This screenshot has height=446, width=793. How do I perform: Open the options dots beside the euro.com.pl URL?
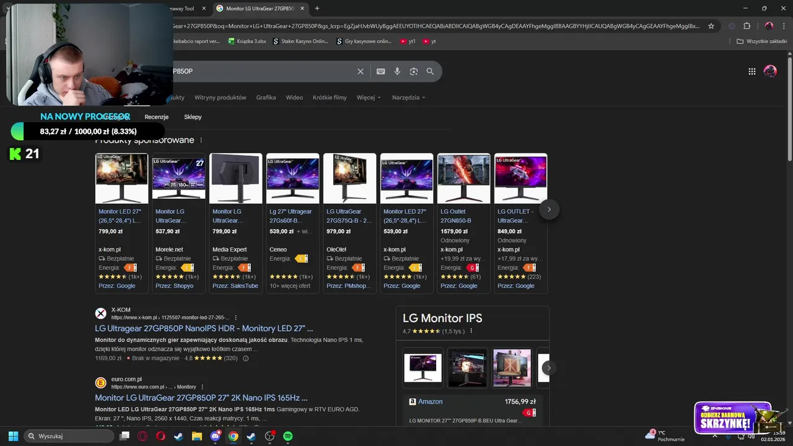pyautogui.click(x=202, y=387)
